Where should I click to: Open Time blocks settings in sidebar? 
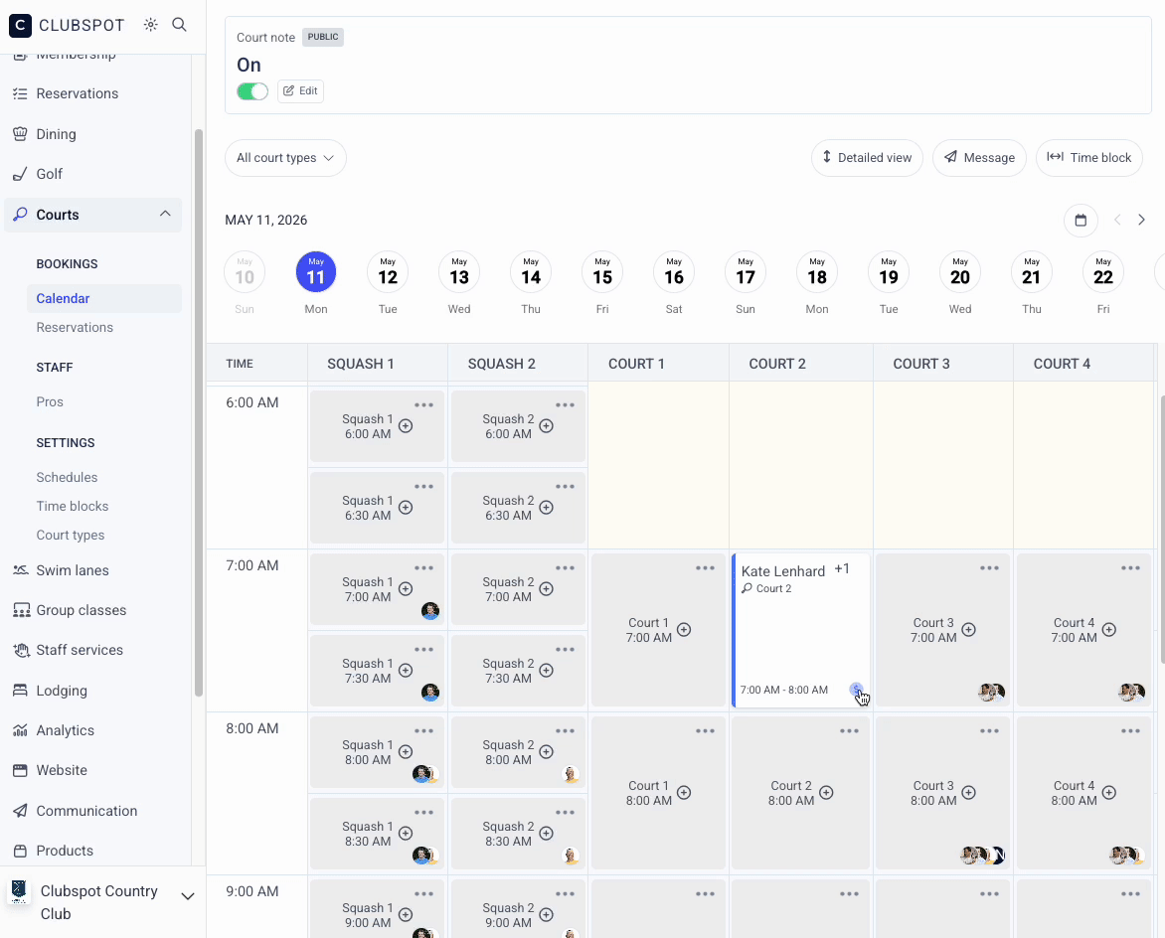(x=73, y=506)
